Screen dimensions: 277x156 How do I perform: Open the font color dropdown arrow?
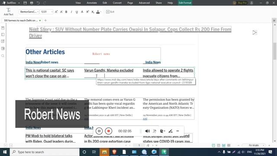pyautogui.click(x=101, y=12)
